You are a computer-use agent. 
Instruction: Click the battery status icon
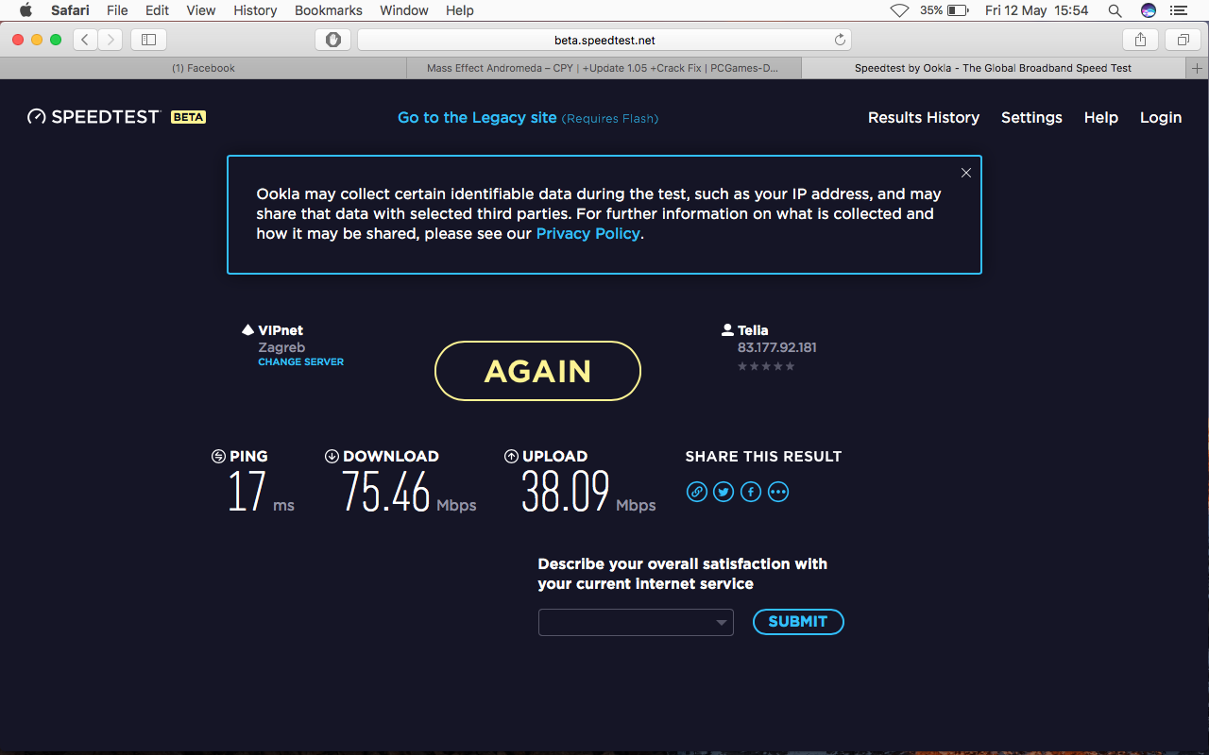(958, 10)
